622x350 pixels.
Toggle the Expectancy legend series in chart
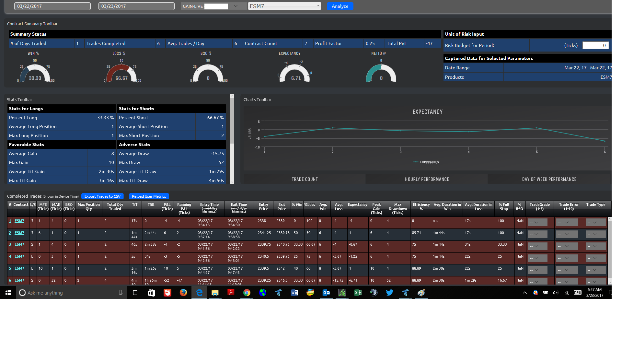[x=426, y=162]
